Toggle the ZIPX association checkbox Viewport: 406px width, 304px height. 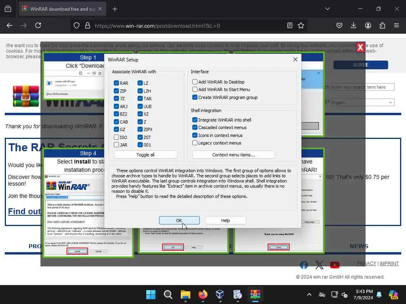(140, 129)
